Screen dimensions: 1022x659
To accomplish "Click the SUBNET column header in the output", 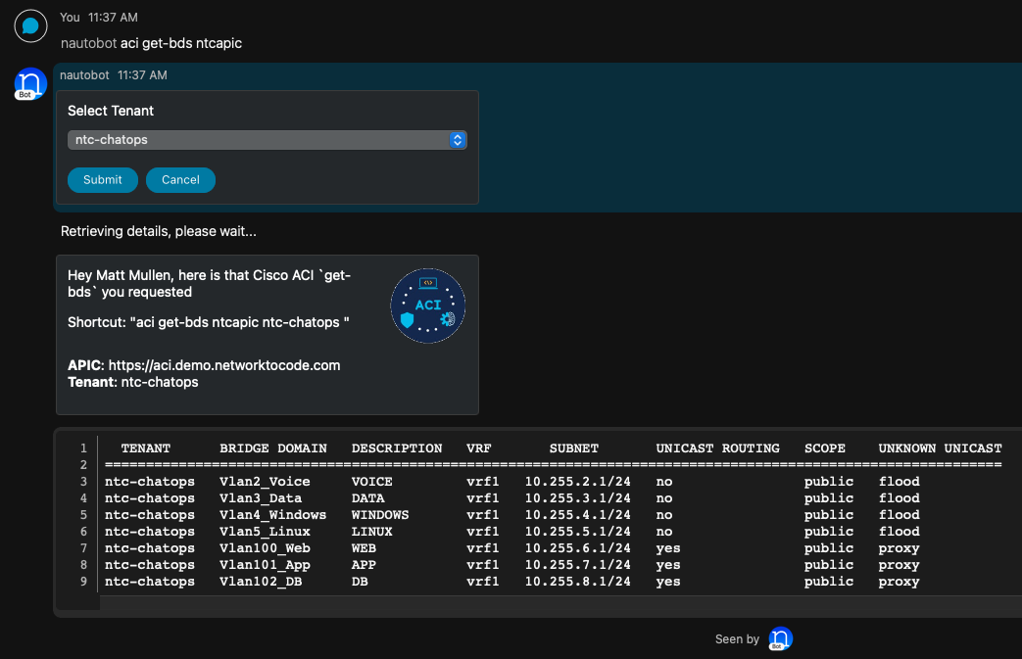I will pos(573,448).
